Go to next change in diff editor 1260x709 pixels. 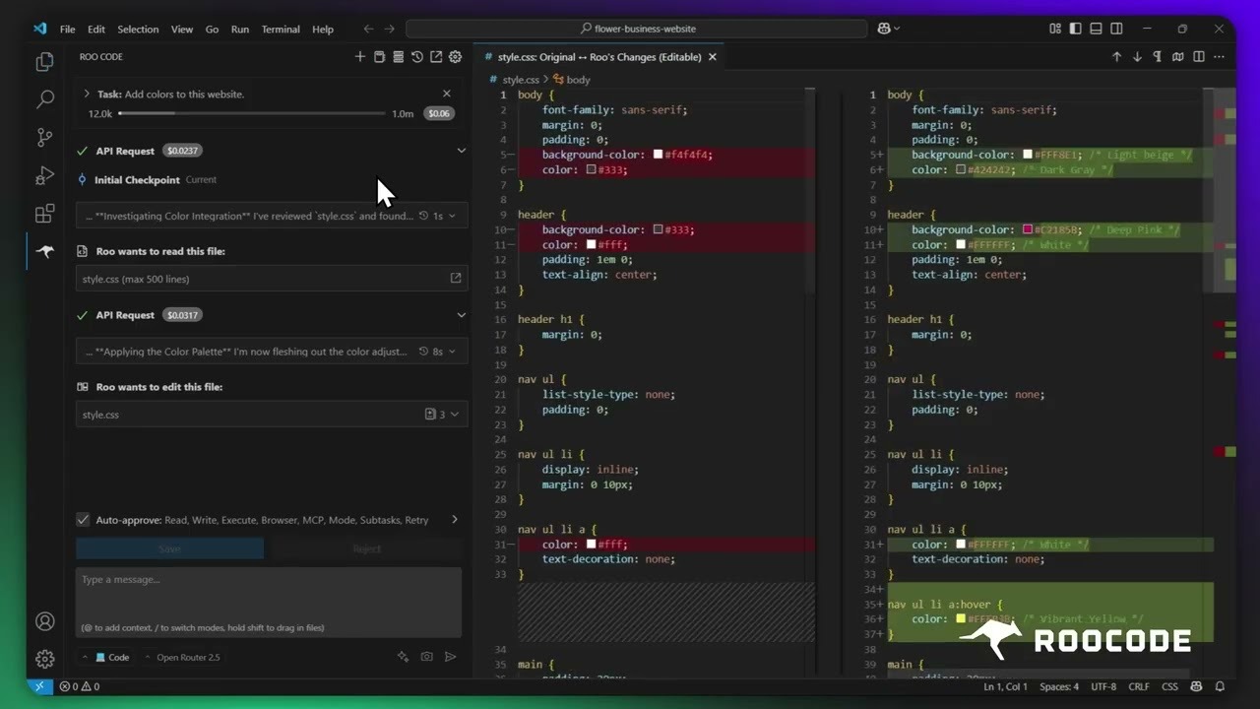(x=1137, y=57)
